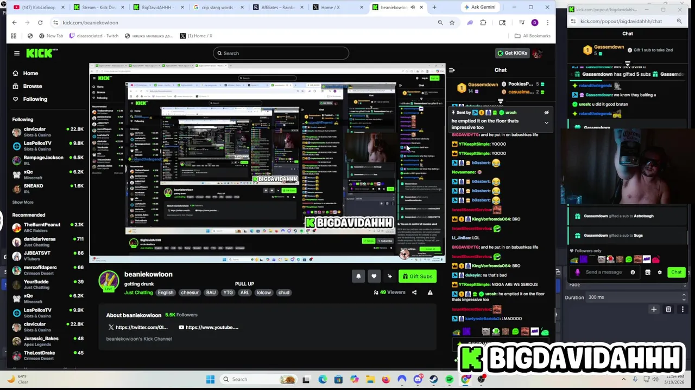Click green Chat send button in popout
Viewport: 695px width, 390px height.
pyautogui.click(x=676, y=272)
